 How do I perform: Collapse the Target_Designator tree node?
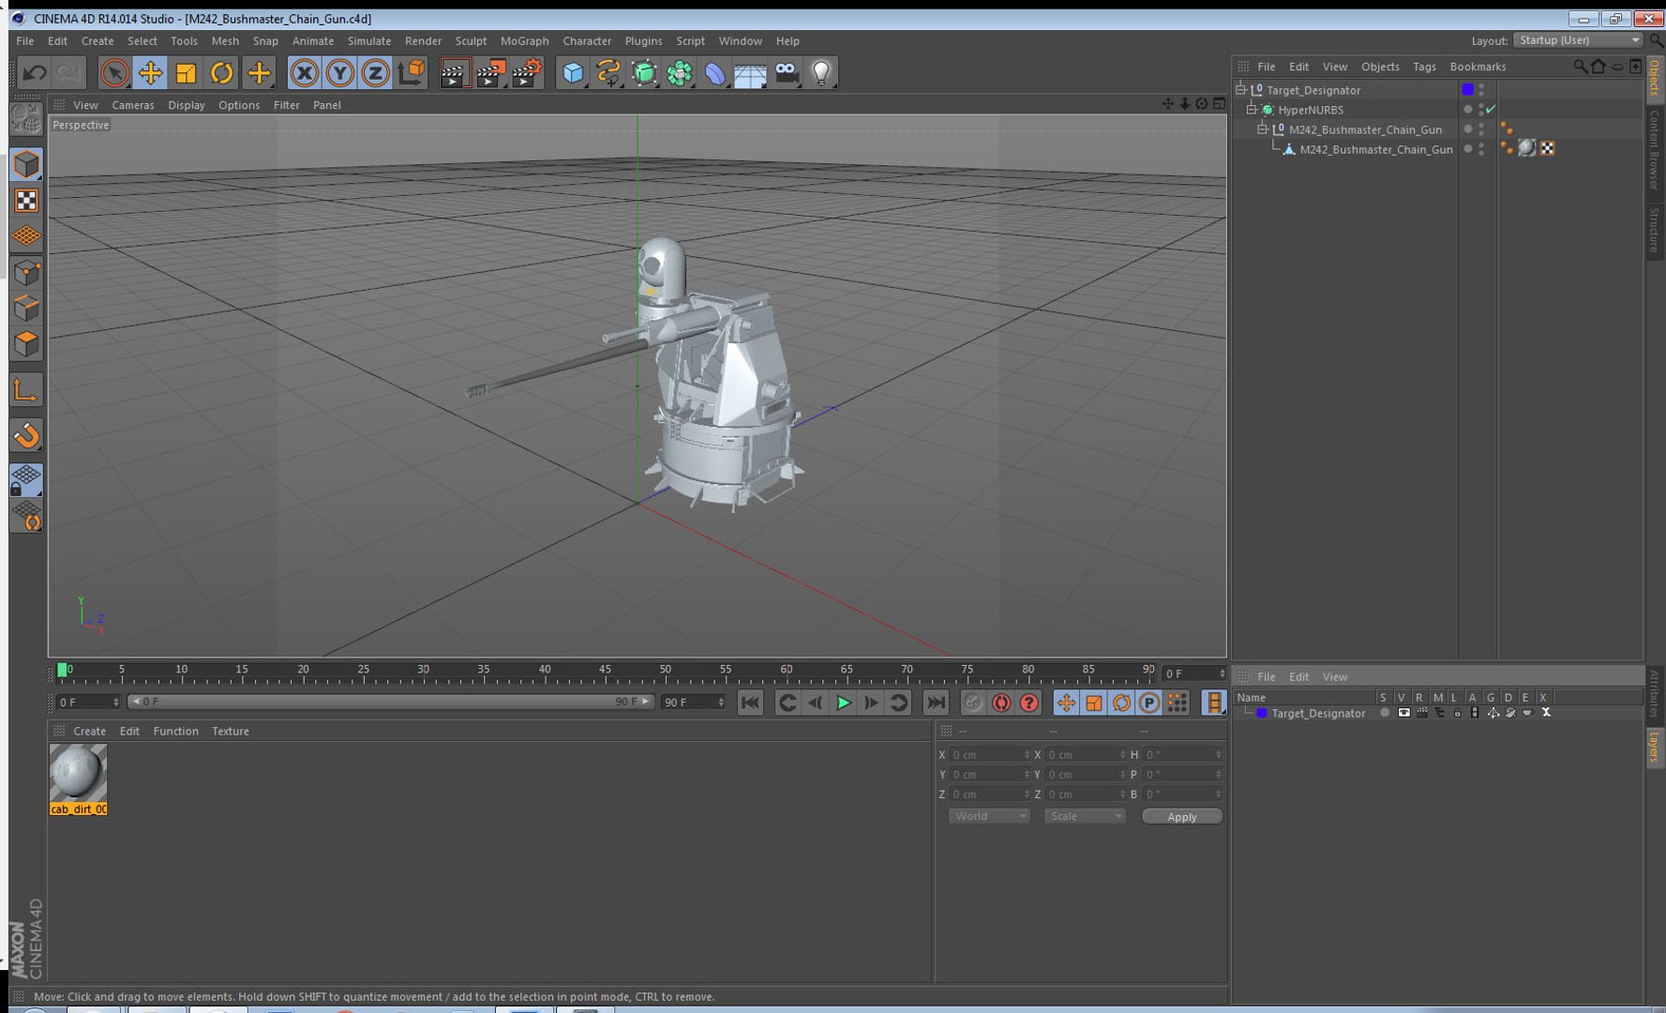pyautogui.click(x=1240, y=90)
